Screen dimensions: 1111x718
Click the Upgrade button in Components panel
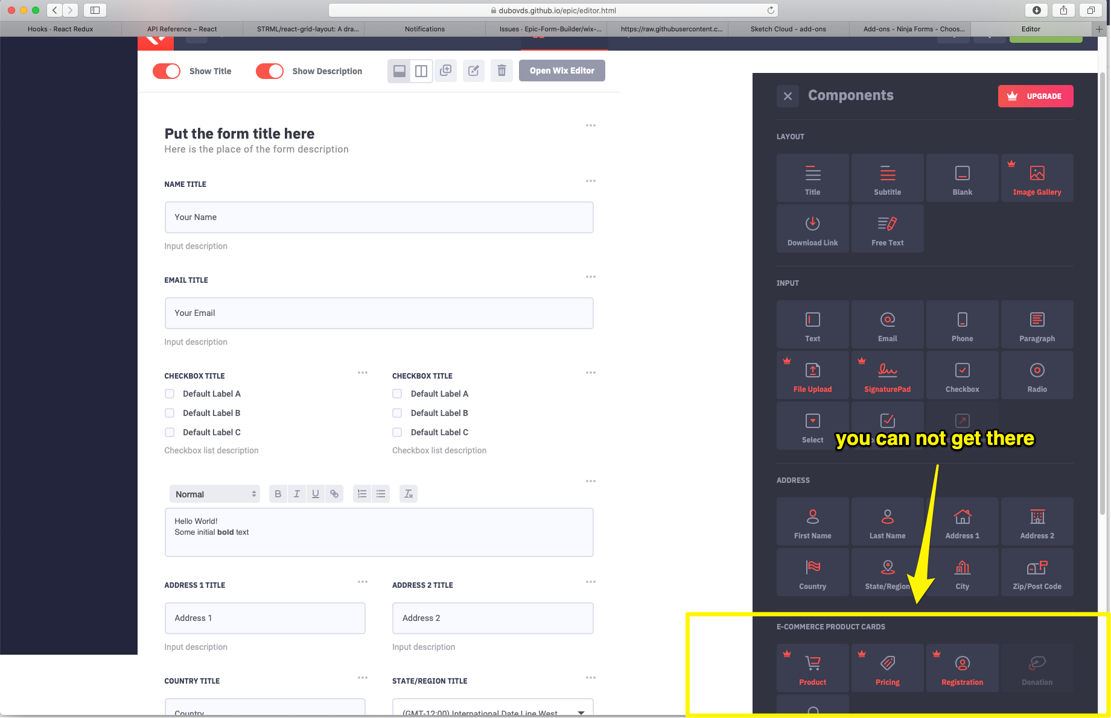click(x=1035, y=96)
